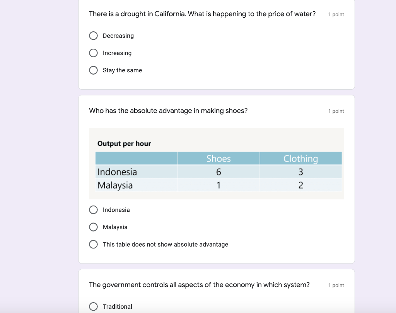
Task: Select the Malaysia radio button answer
Action: pyautogui.click(x=94, y=227)
